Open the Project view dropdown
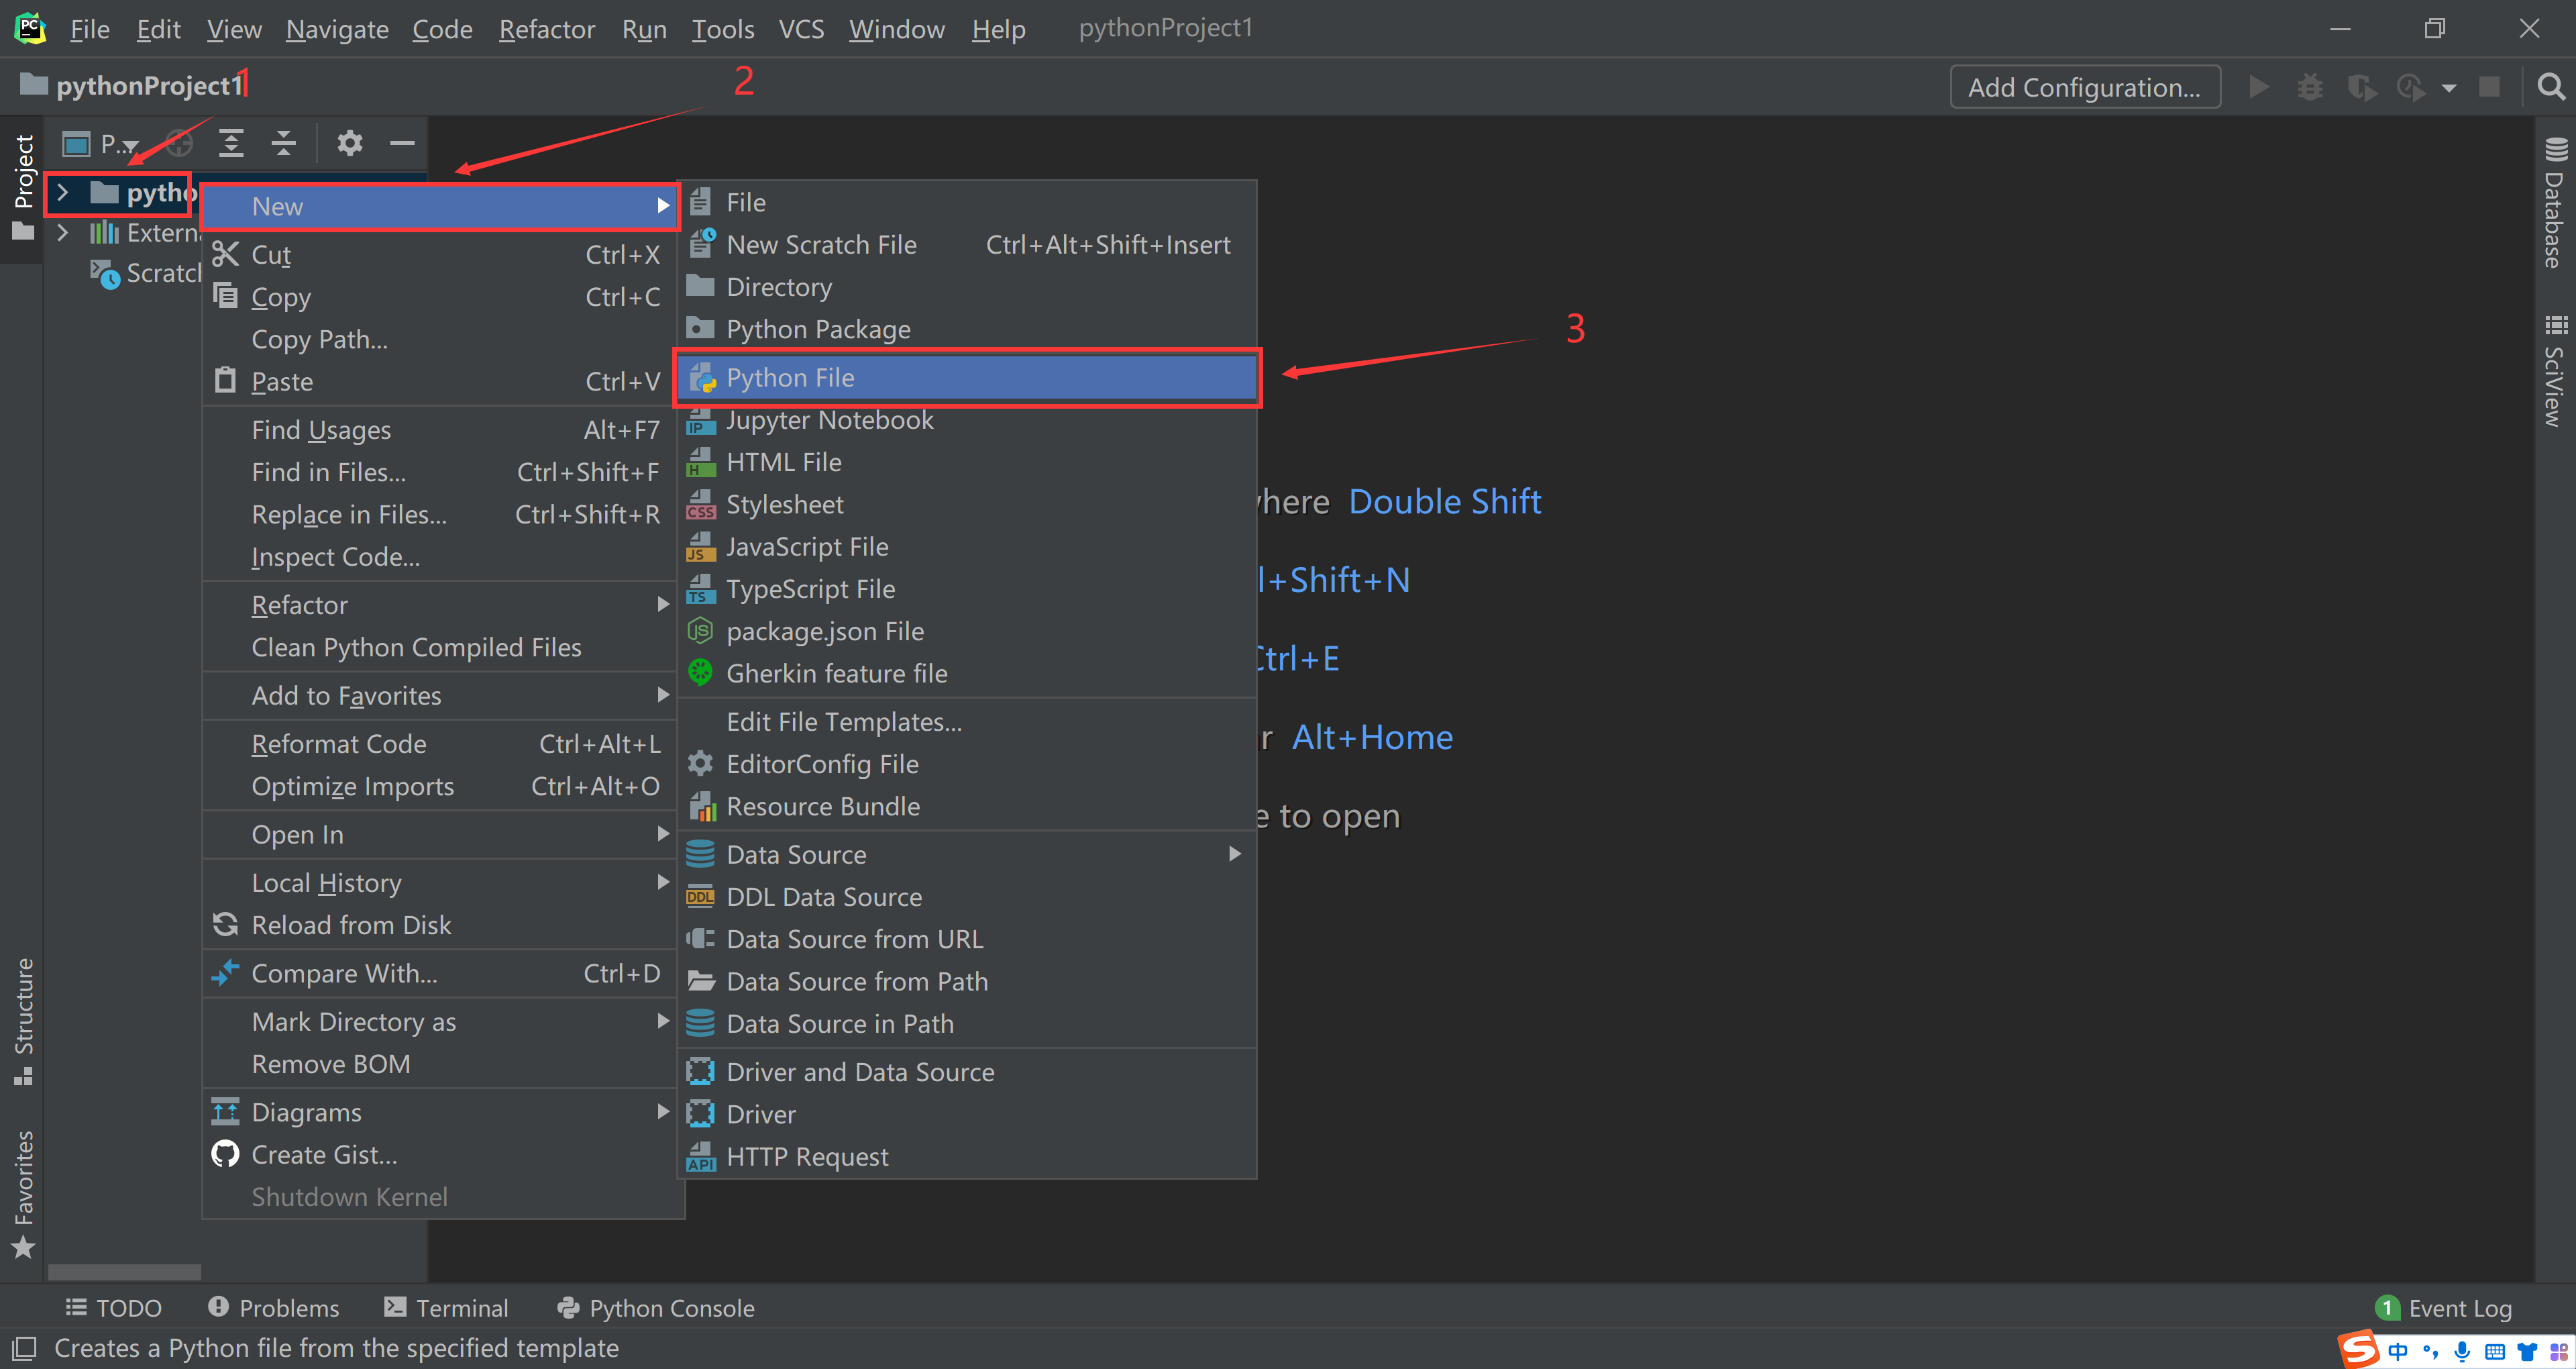 100,144
